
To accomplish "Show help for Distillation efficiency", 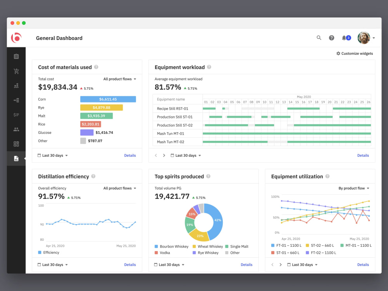I will click(93, 176).
